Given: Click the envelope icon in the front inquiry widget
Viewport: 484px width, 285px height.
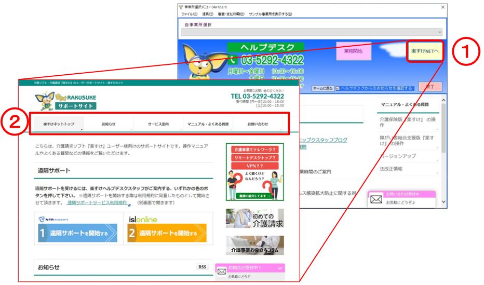Looking at the screenshot, I should pyautogui.click(x=222, y=272).
